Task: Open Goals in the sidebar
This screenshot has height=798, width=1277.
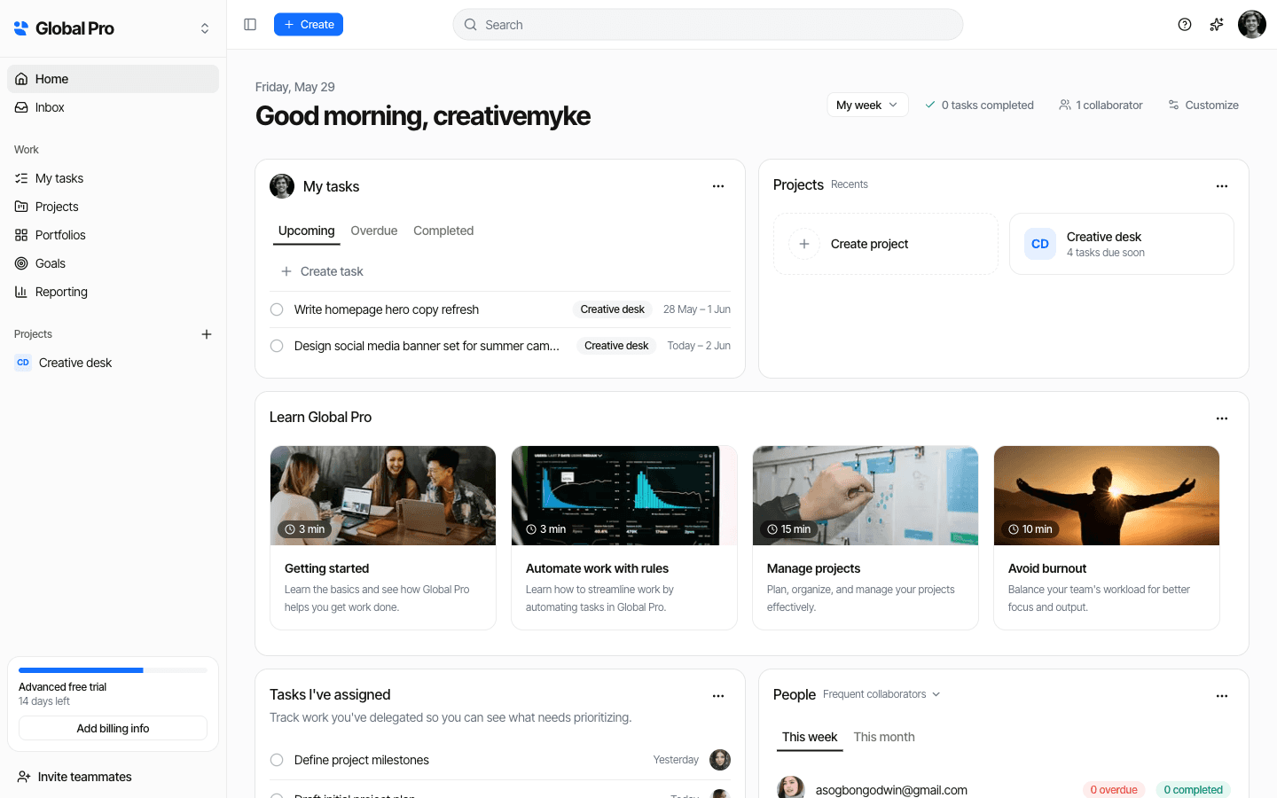Action: [113, 263]
